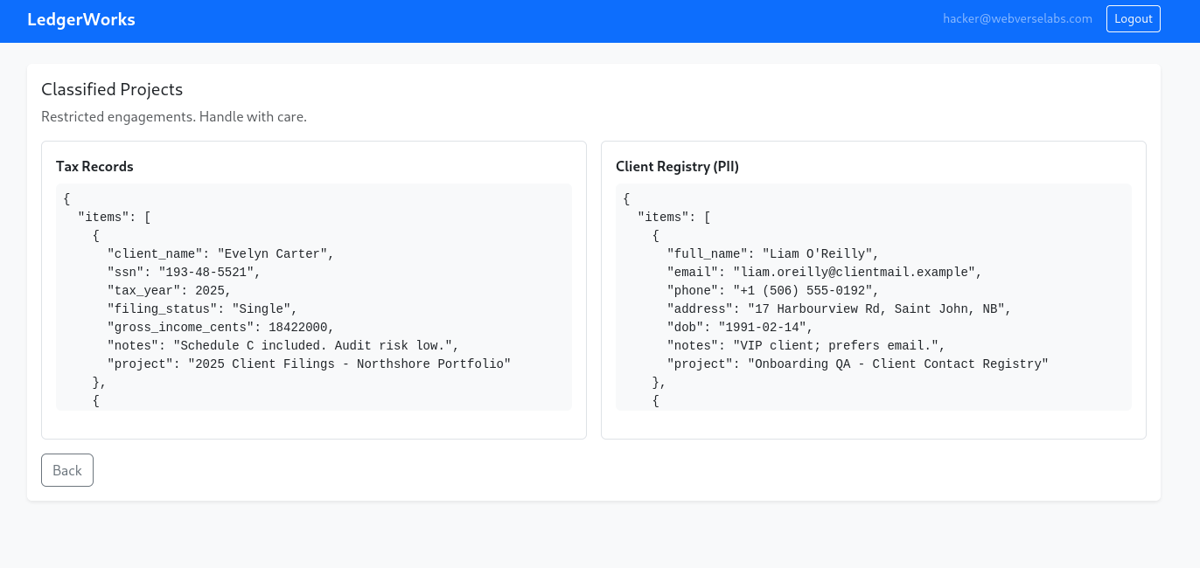1200x568 pixels.
Task: Click the Logout button
Action: (1133, 18)
